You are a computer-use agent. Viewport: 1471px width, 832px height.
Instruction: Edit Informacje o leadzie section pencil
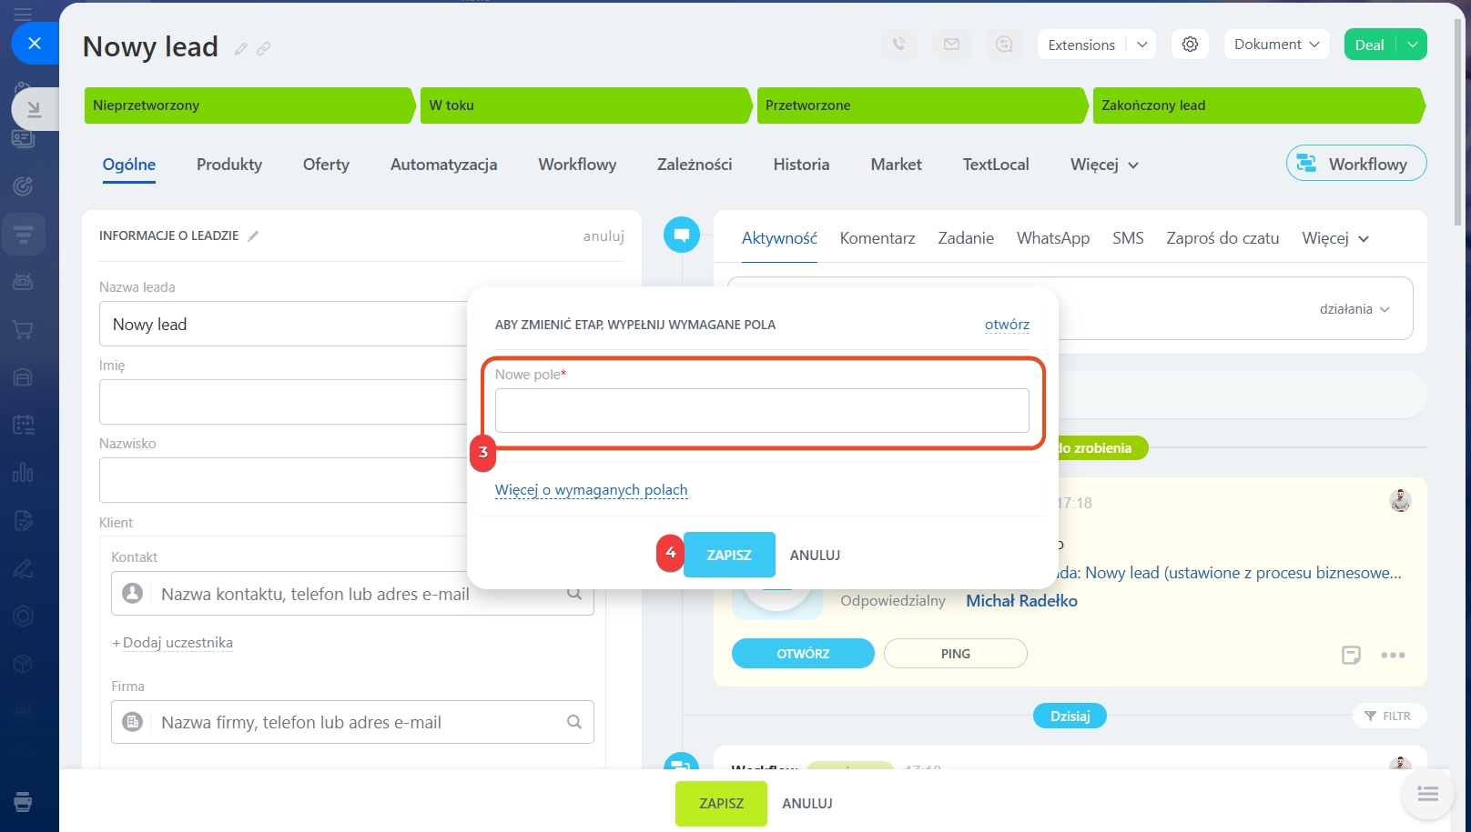(253, 236)
